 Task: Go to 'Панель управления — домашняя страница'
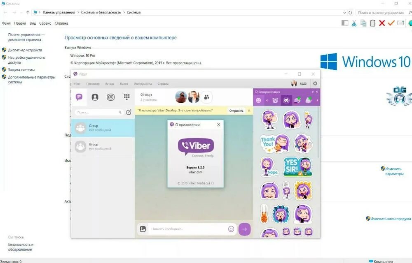point(26,37)
